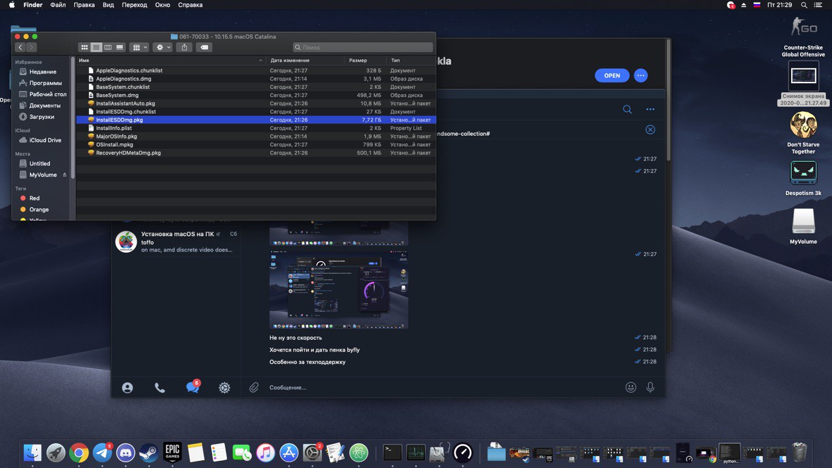This screenshot has height=468, width=832.
Task: Search within the Telegram chat
Action: click(x=627, y=109)
